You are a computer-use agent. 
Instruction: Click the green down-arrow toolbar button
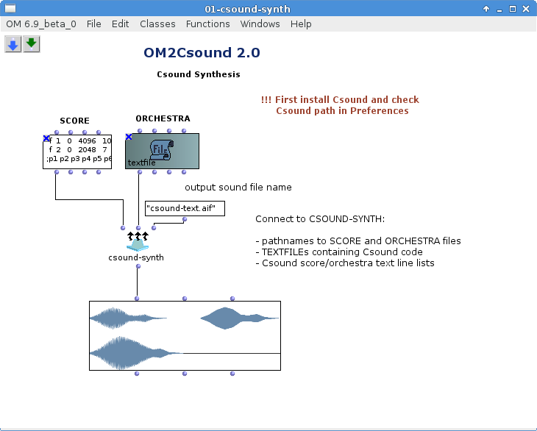(x=32, y=44)
